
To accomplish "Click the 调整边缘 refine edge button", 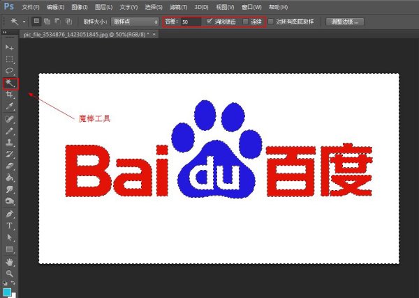I will pyautogui.click(x=345, y=22).
